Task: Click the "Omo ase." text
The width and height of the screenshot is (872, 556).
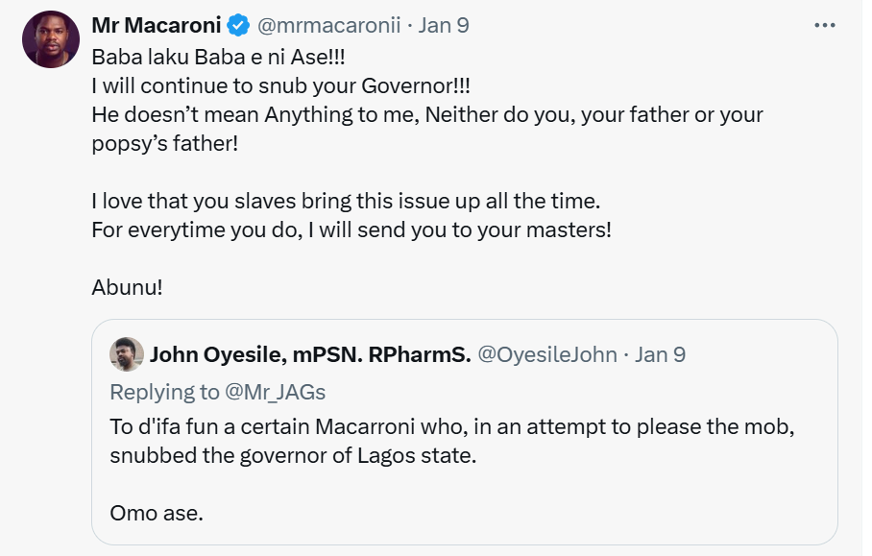Action: coord(157,513)
